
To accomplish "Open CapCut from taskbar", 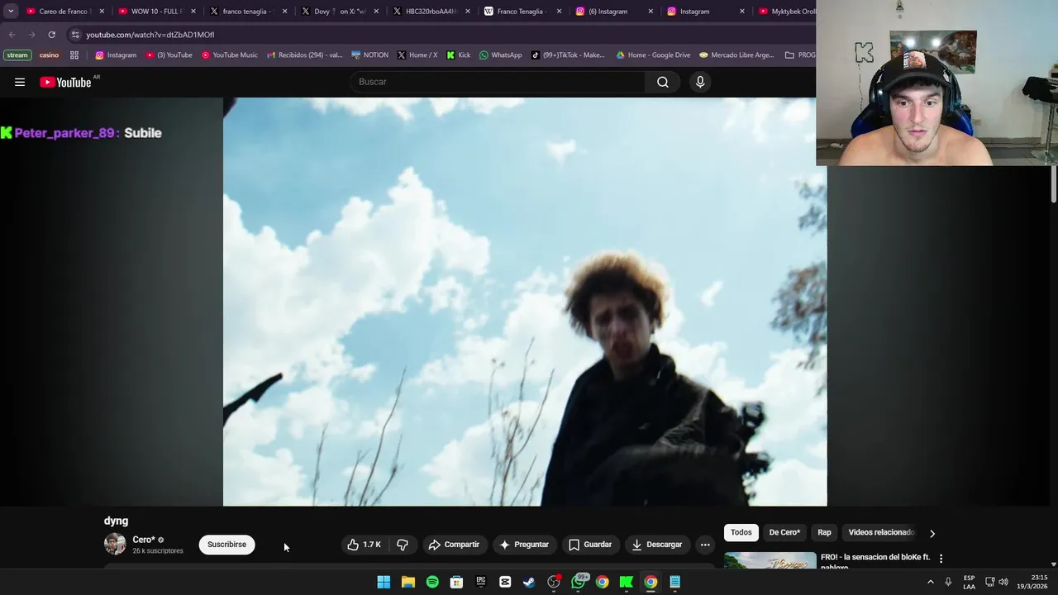I will [x=505, y=582].
